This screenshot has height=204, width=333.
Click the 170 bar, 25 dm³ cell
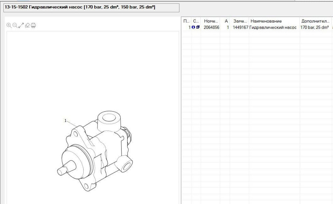tap(315, 28)
